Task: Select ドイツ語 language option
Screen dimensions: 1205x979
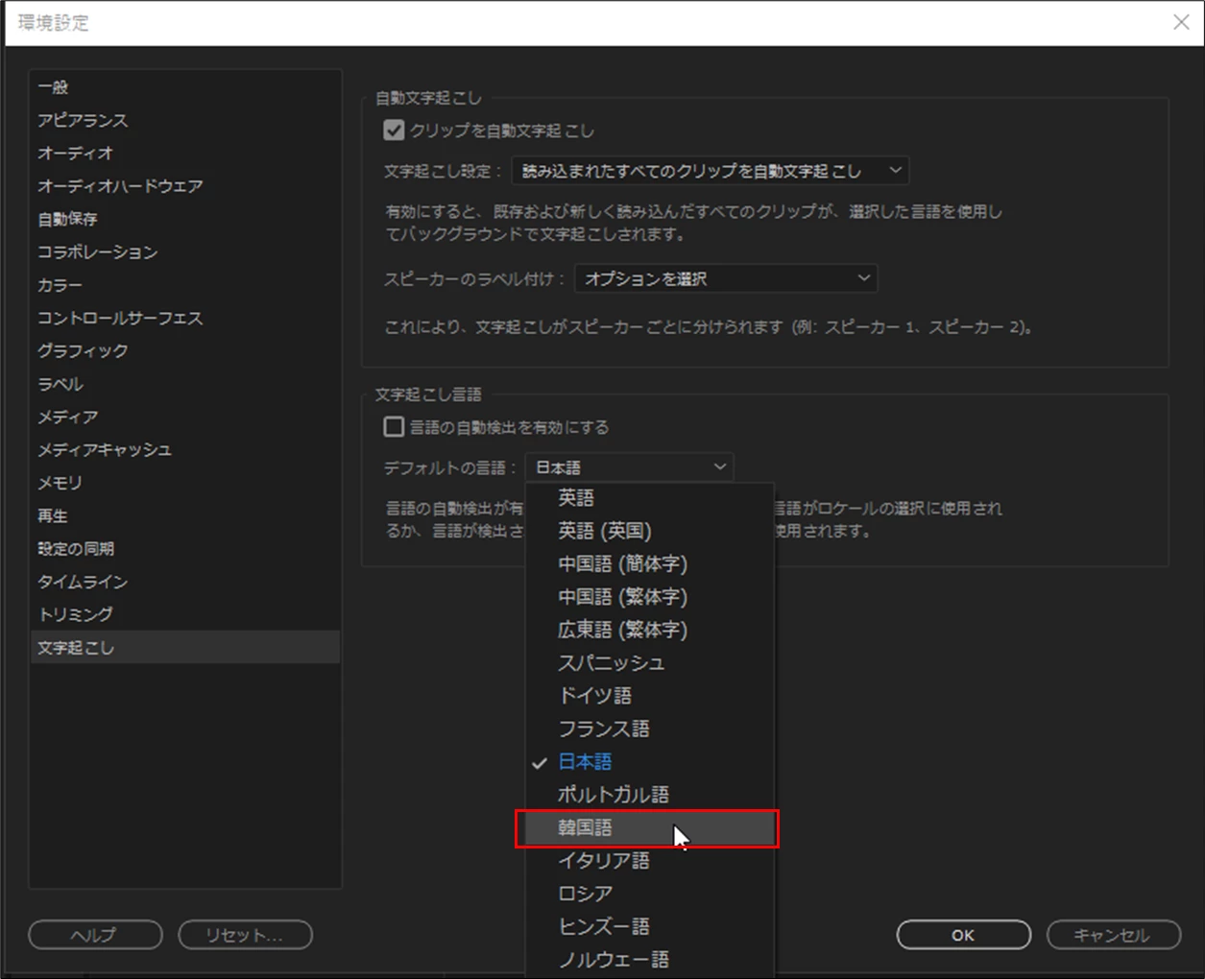Action: [650, 696]
